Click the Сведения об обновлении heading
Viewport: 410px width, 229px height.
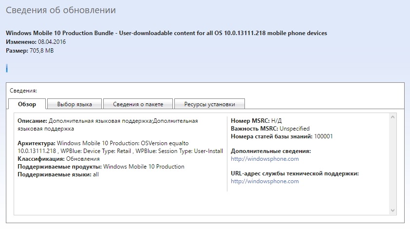tap(61, 10)
